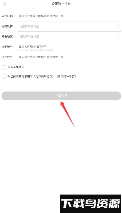122x213 pixels.
Task: Expand the chevron on the 所在地区 row
Action: [118, 37]
